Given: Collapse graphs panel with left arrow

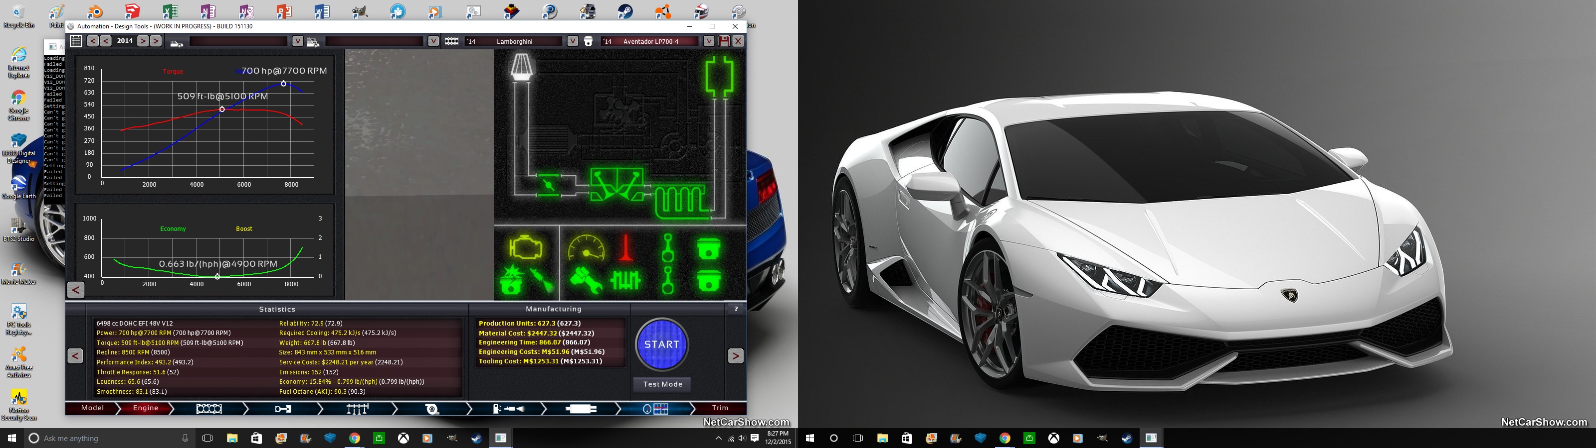Looking at the screenshot, I should [x=76, y=290].
